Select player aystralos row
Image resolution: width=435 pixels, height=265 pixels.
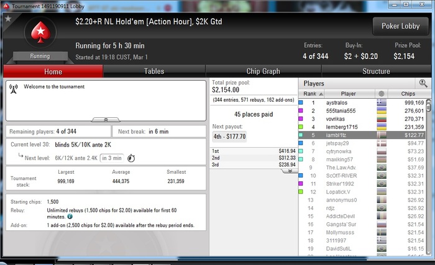(362, 102)
